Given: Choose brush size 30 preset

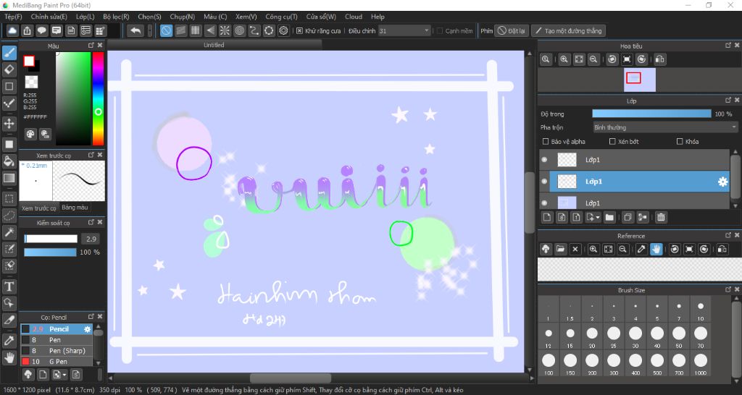Looking at the screenshot, I should pos(635,336).
